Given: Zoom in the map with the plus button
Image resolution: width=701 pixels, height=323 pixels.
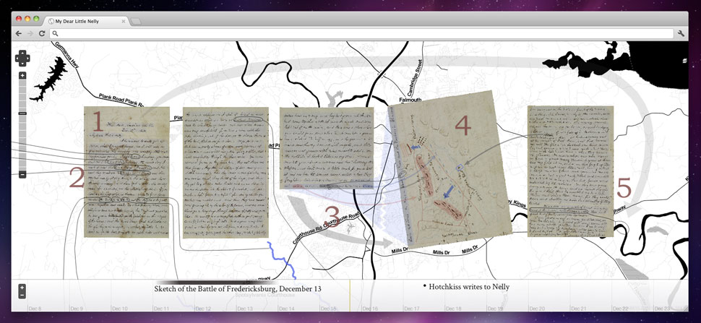Looking at the screenshot, I should tap(23, 75).
